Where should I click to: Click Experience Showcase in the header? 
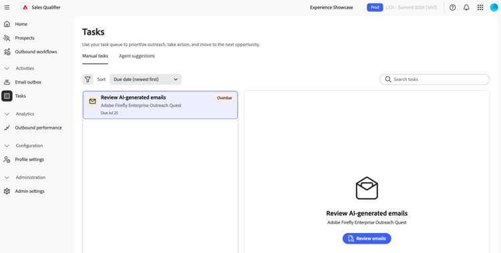pos(331,7)
